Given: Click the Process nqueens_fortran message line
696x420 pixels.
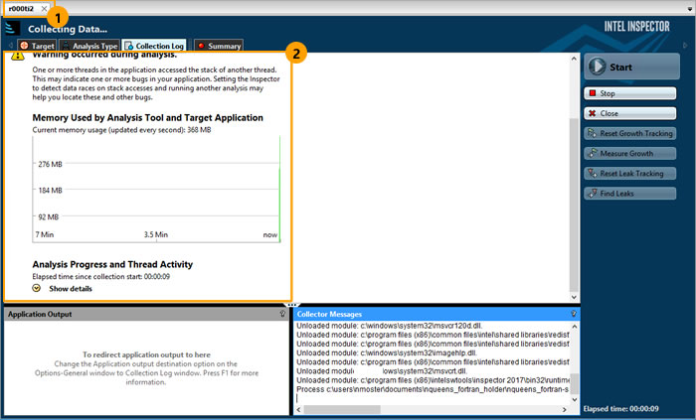Looking at the screenshot, I should (x=433, y=389).
